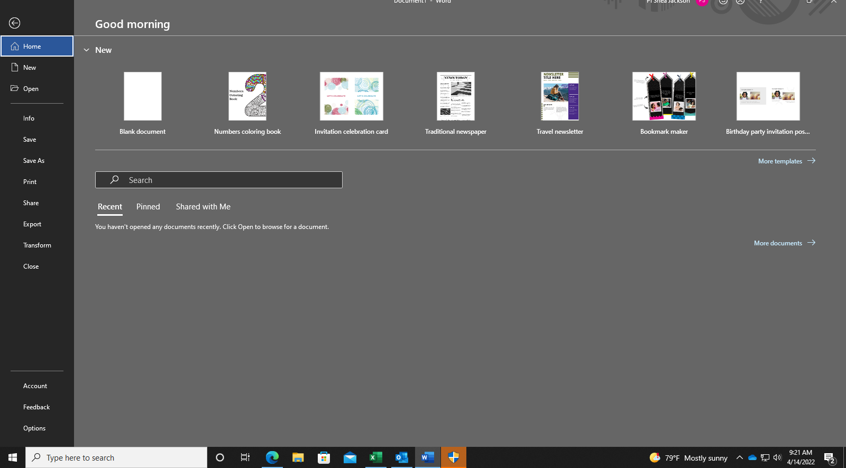Click the Mail app taskbar icon
Viewport: 846px width, 468px height.
click(x=350, y=457)
